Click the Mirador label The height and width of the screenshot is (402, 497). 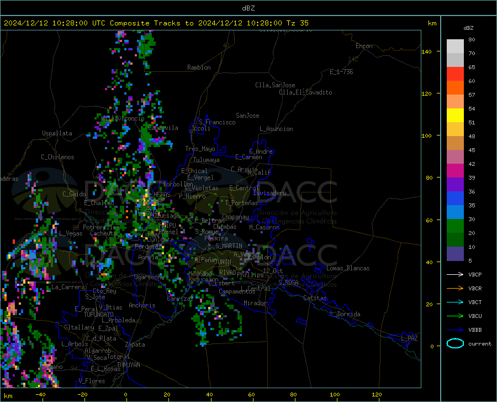pos(255,303)
